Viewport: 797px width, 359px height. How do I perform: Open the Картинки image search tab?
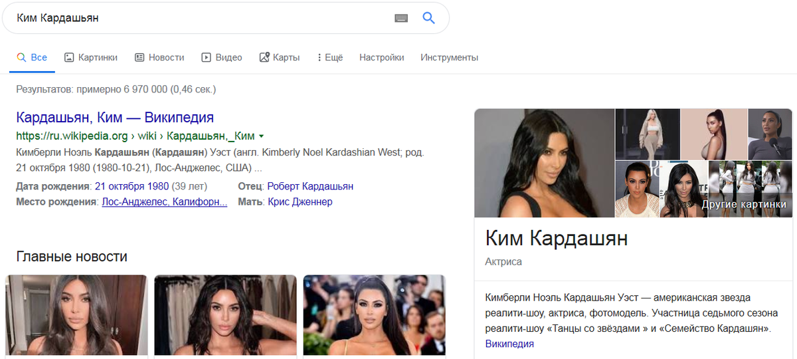point(91,58)
